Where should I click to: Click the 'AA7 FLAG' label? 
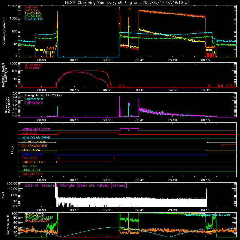coord(29,166)
